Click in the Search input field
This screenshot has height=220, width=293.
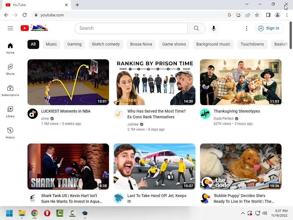coord(131,28)
